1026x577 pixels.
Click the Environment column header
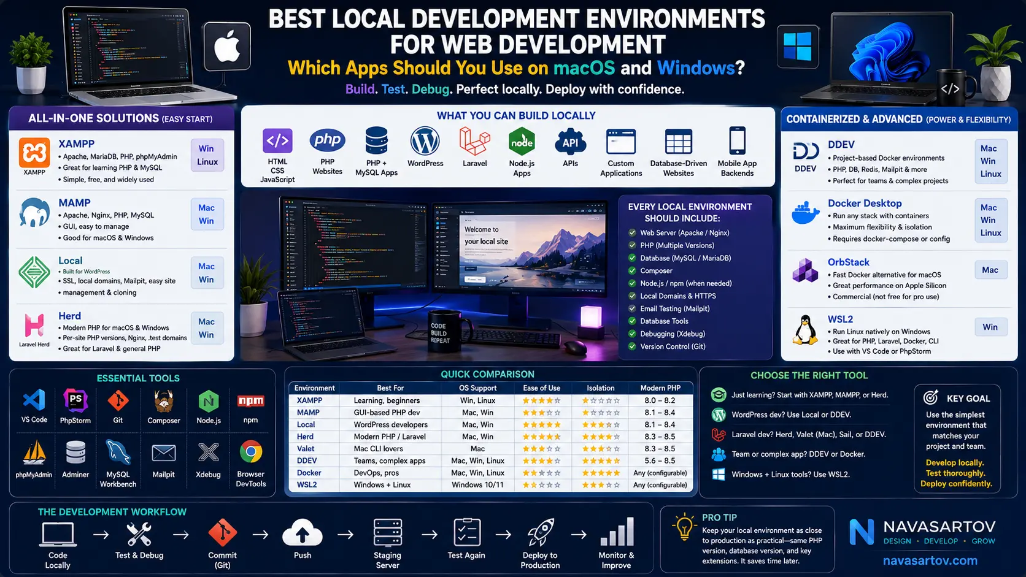pos(314,388)
